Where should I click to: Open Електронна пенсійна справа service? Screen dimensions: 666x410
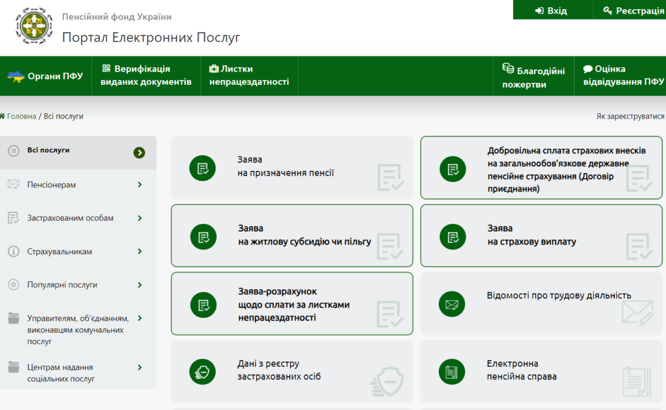(541, 371)
